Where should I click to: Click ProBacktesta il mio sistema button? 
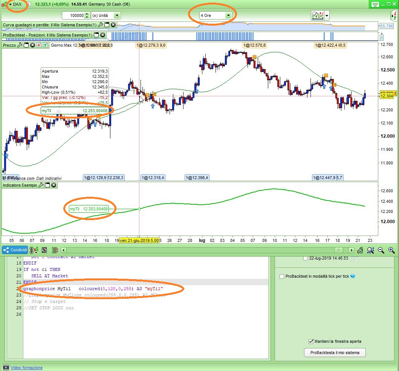(335, 353)
